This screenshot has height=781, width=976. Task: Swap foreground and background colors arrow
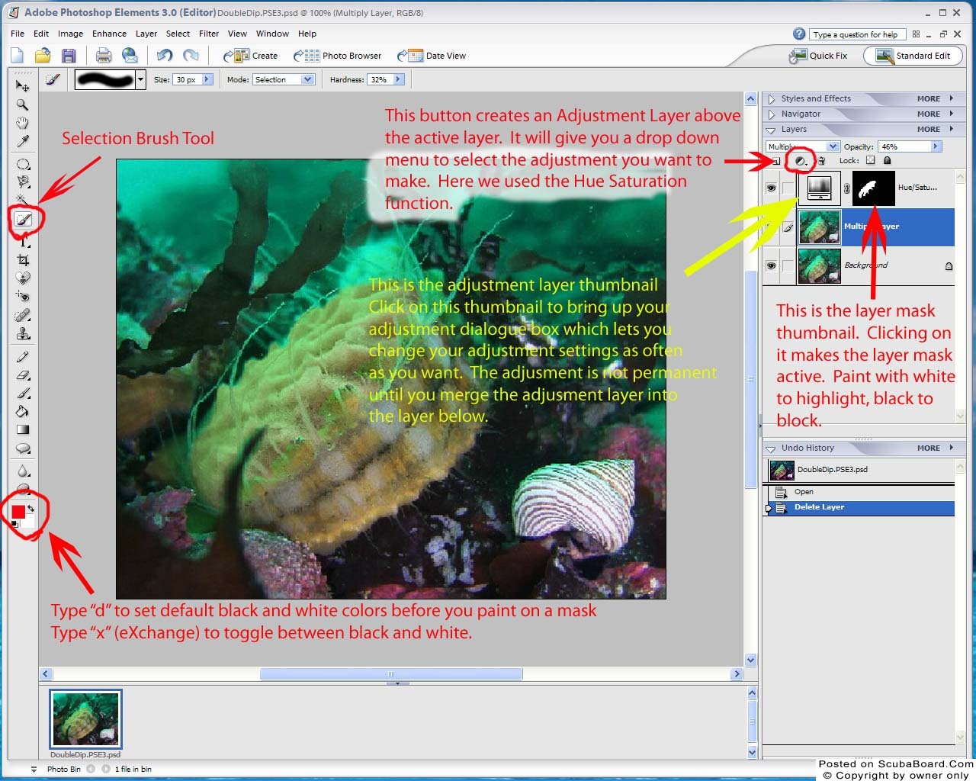[x=30, y=507]
